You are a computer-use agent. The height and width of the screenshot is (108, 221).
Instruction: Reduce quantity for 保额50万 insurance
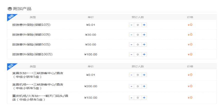pyautogui.click(x=131, y=45)
